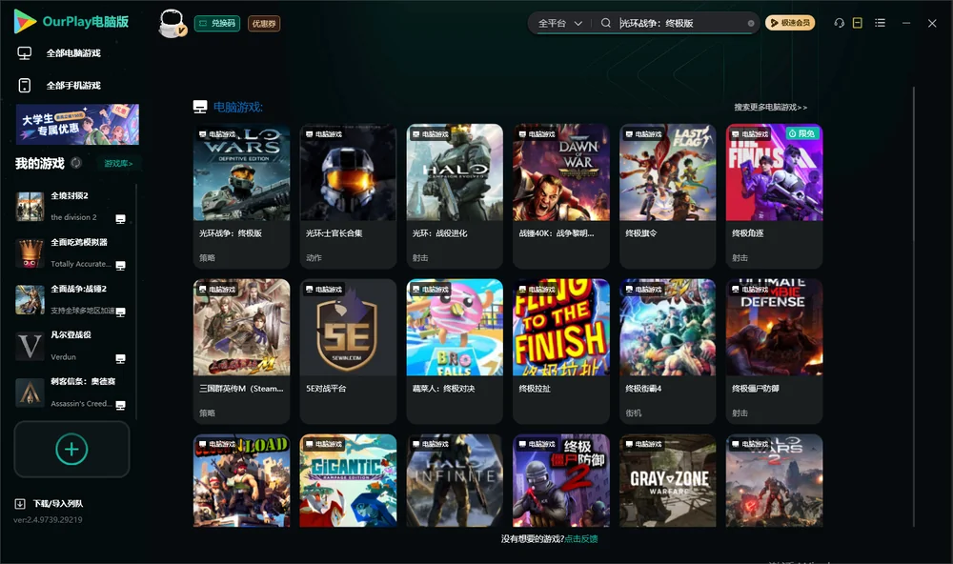
Task: Select 凡尔登战役 Verdun in my games list
Action: pos(71,346)
